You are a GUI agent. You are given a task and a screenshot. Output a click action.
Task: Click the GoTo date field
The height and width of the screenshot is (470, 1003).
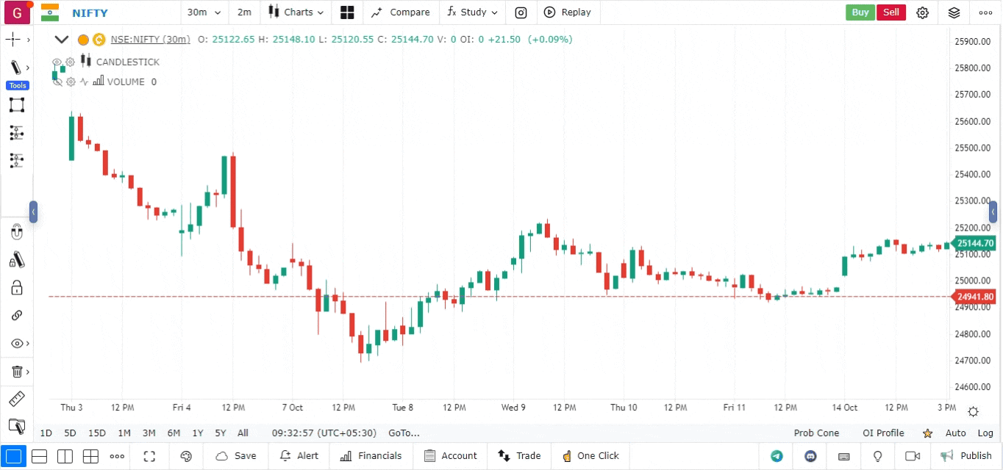click(404, 433)
